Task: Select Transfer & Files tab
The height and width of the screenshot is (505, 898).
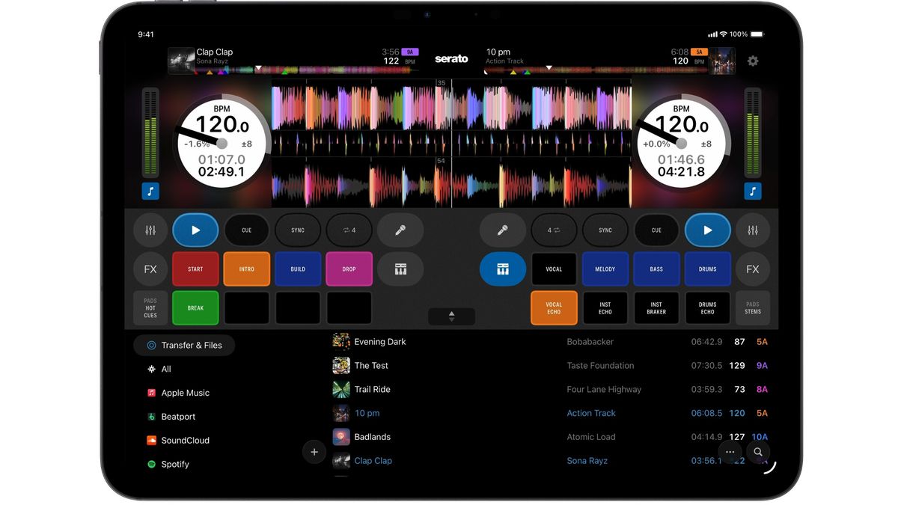Action: pyautogui.click(x=184, y=345)
